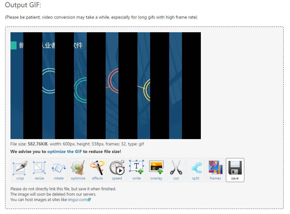Click the teal square in the GIF preview
Screen dimensions: 290x214
point(13,46)
